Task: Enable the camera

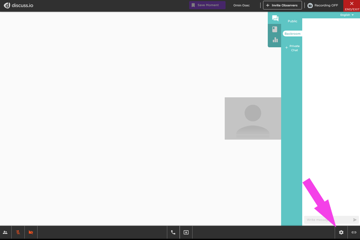Action: tap(31, 232)
